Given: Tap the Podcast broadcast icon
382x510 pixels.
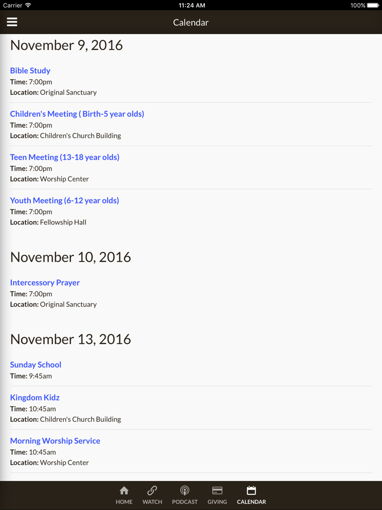Looking at the screenshot, I should 185,491.
